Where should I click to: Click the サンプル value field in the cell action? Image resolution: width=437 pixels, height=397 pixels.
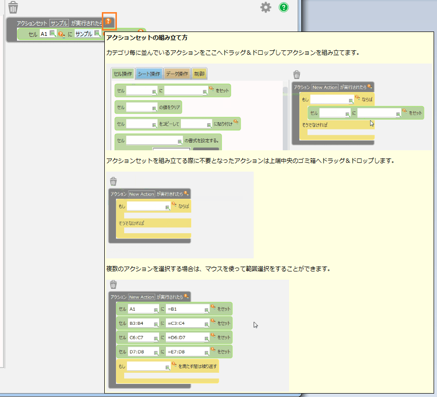tap(83, 34)
